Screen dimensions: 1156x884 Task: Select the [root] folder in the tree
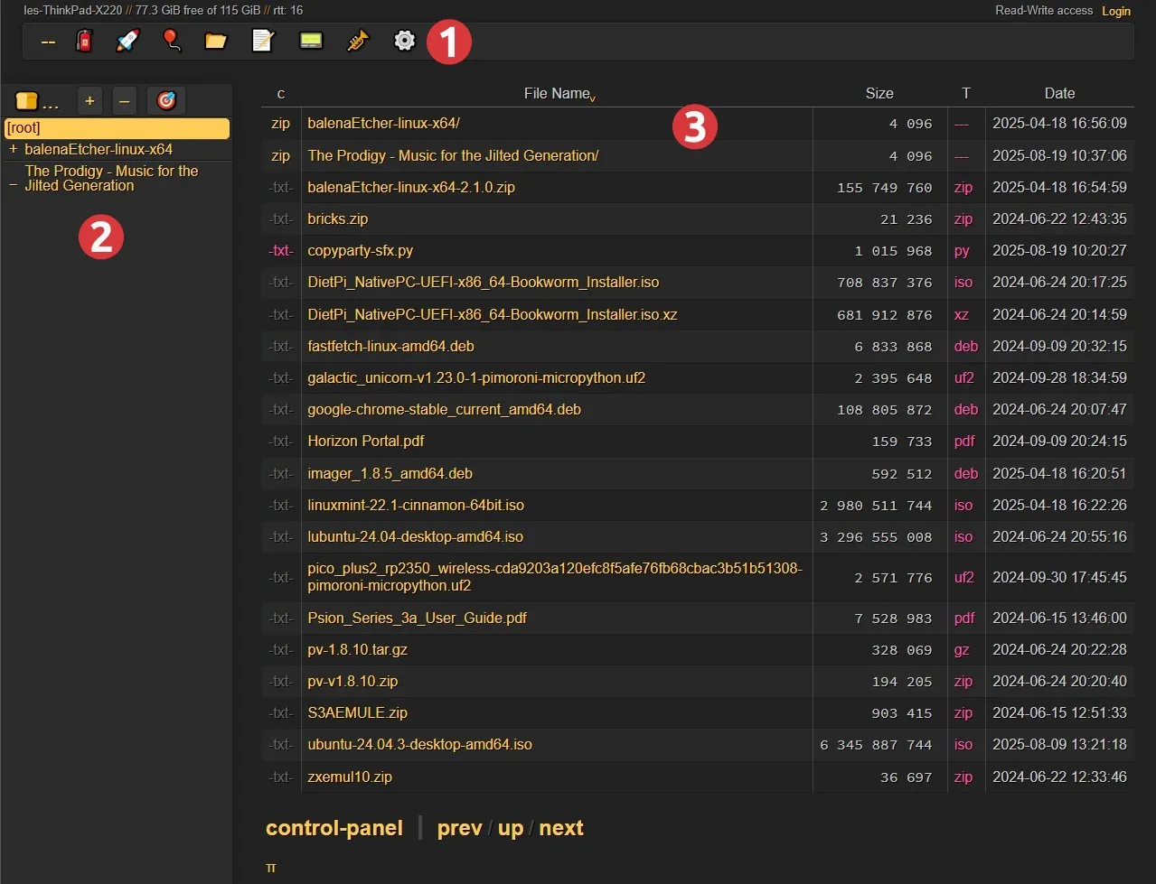[x=117, y=128]
